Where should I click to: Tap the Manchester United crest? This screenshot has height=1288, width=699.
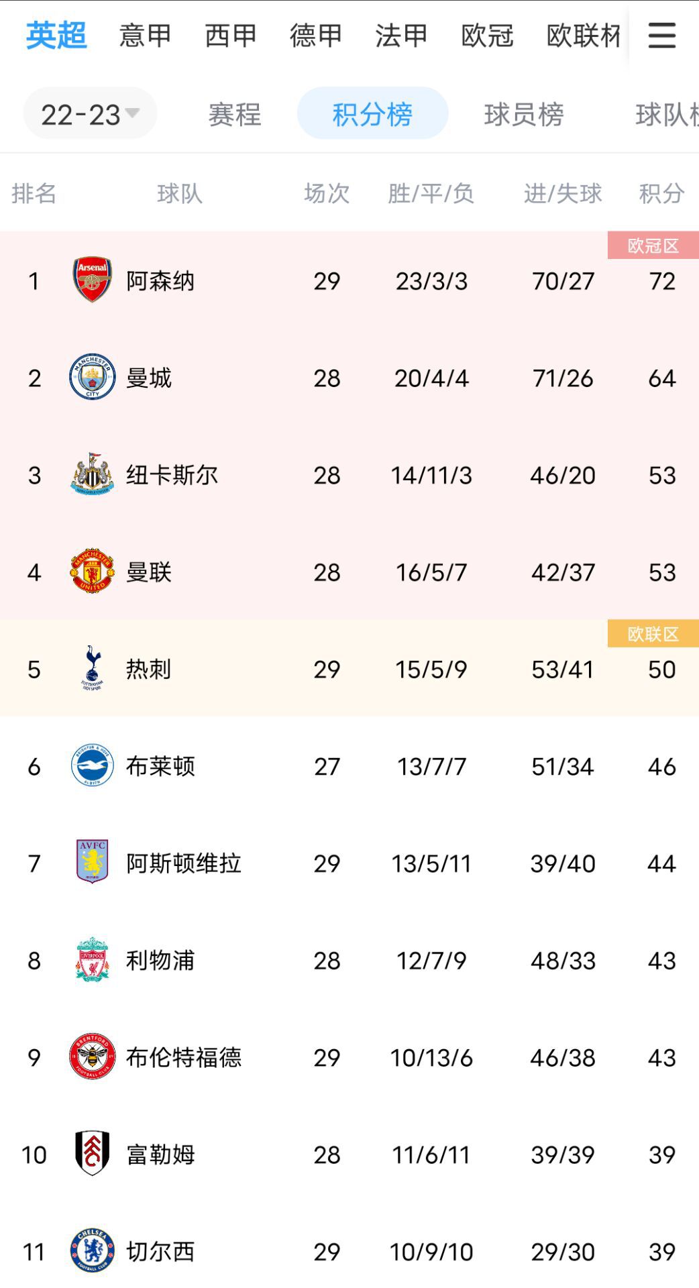[92, 572]
